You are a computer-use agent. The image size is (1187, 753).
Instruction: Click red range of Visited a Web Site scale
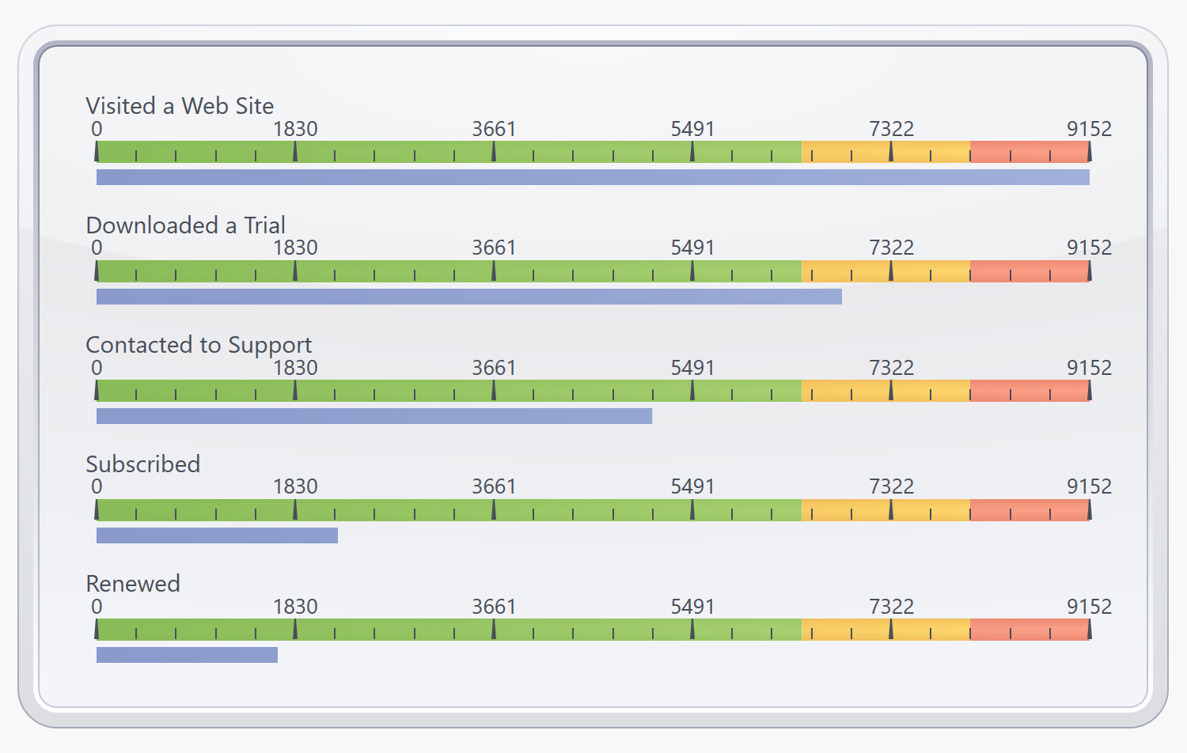click(1029, 152)
